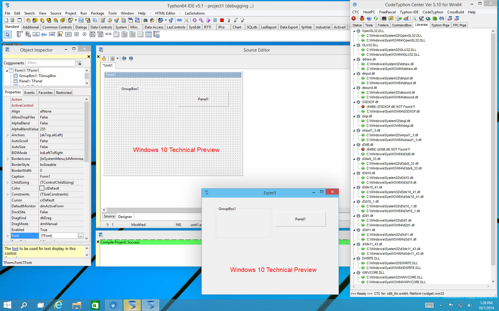This screenshot has width=499, height=311.
Task: Open the Typhon Pkgs tab
Action: click(x=440, y=25)
